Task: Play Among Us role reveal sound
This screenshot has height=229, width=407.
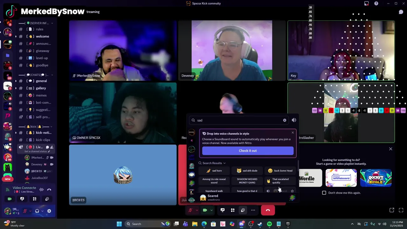Action: tap(214, 181)
